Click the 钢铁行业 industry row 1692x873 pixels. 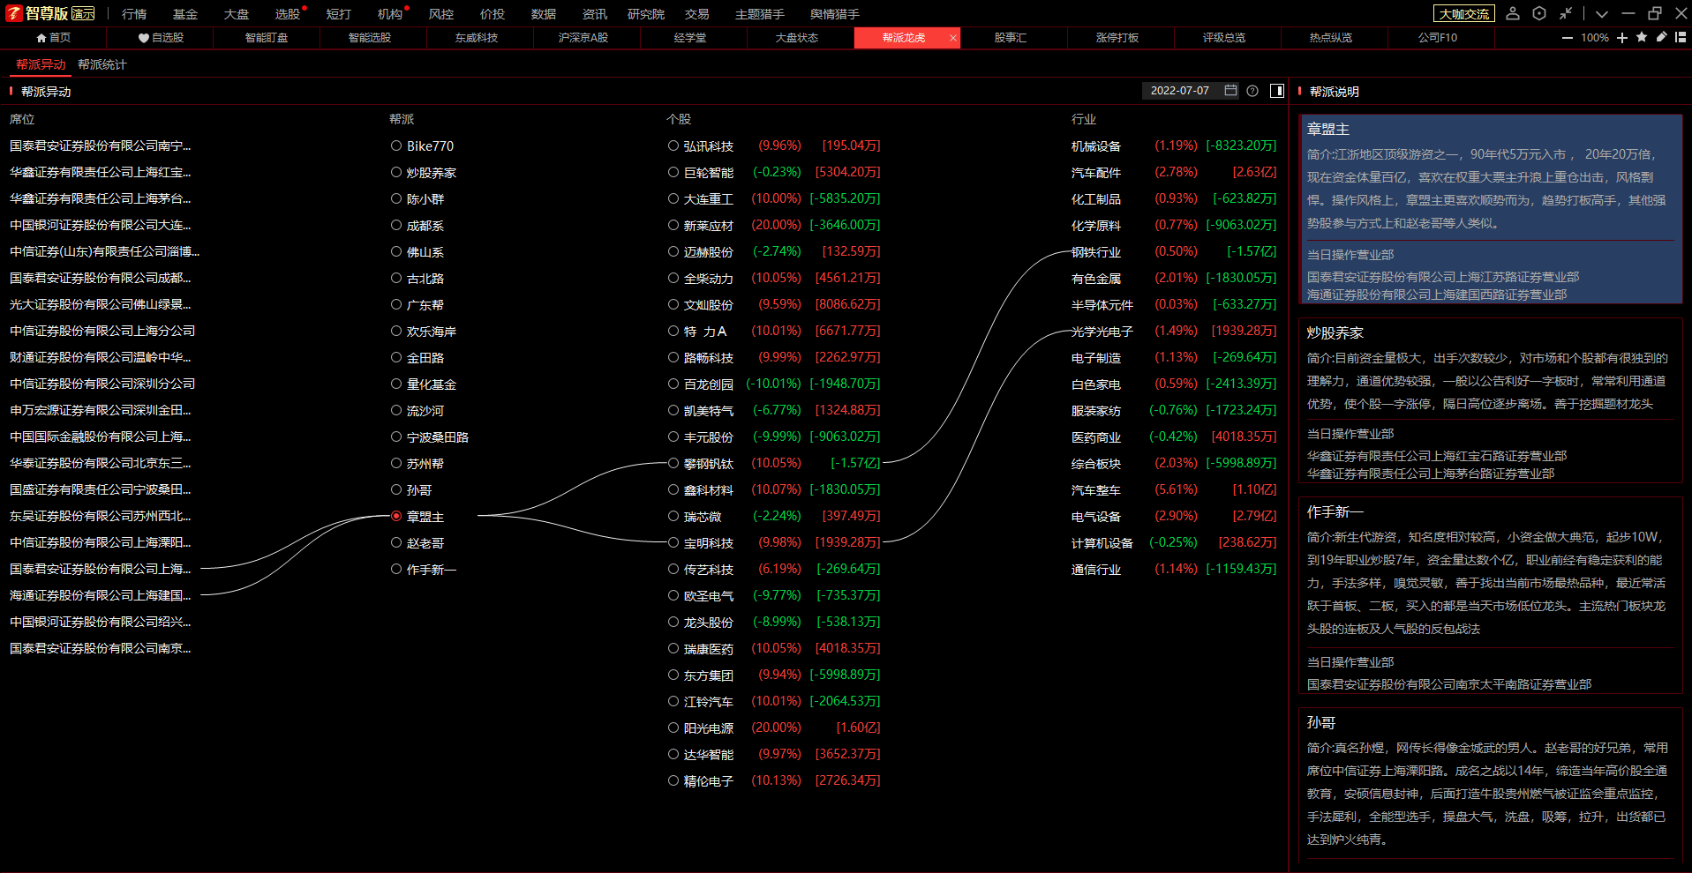(1173, 251)
